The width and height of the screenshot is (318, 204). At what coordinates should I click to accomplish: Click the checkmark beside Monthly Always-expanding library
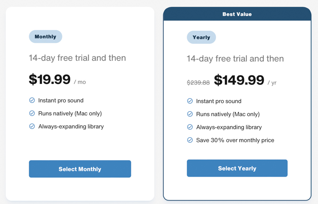32,126
